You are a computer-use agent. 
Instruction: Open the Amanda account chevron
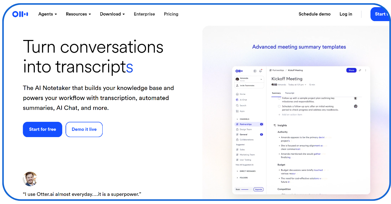coord(261,79)
